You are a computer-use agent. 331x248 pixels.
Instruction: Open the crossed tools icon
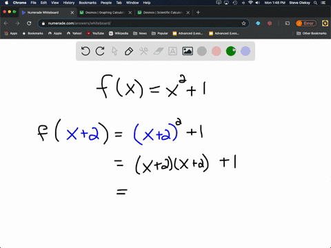tap(143, 51)
